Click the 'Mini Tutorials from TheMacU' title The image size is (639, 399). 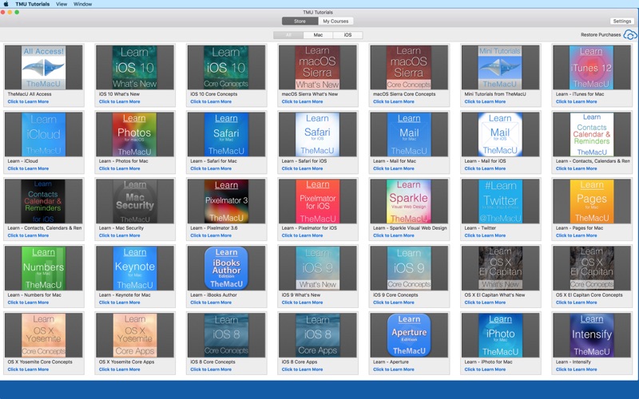[x=495, y=94]
